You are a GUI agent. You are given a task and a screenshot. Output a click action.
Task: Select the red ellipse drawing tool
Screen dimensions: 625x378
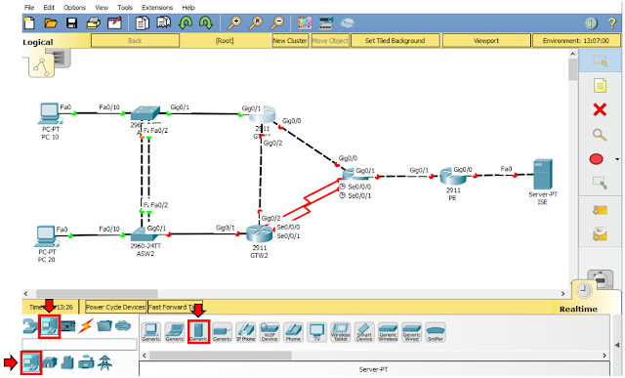click(597, 159)
